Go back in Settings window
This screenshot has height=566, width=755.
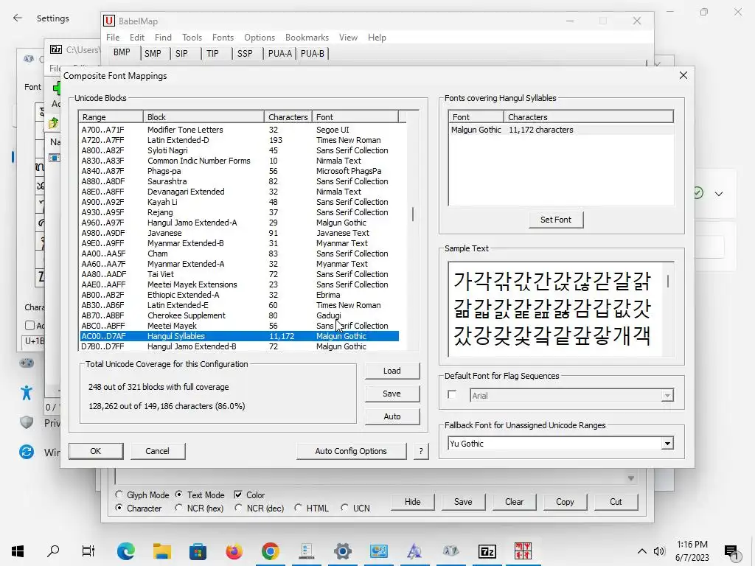coord(18,18)
